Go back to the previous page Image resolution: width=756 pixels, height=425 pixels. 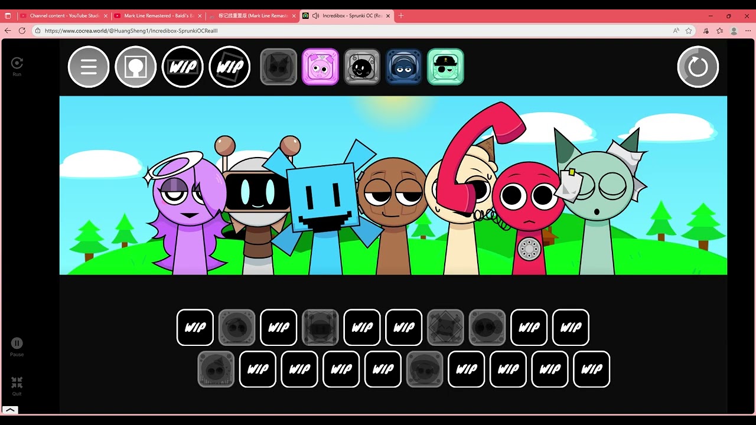(x=8, y=31)
